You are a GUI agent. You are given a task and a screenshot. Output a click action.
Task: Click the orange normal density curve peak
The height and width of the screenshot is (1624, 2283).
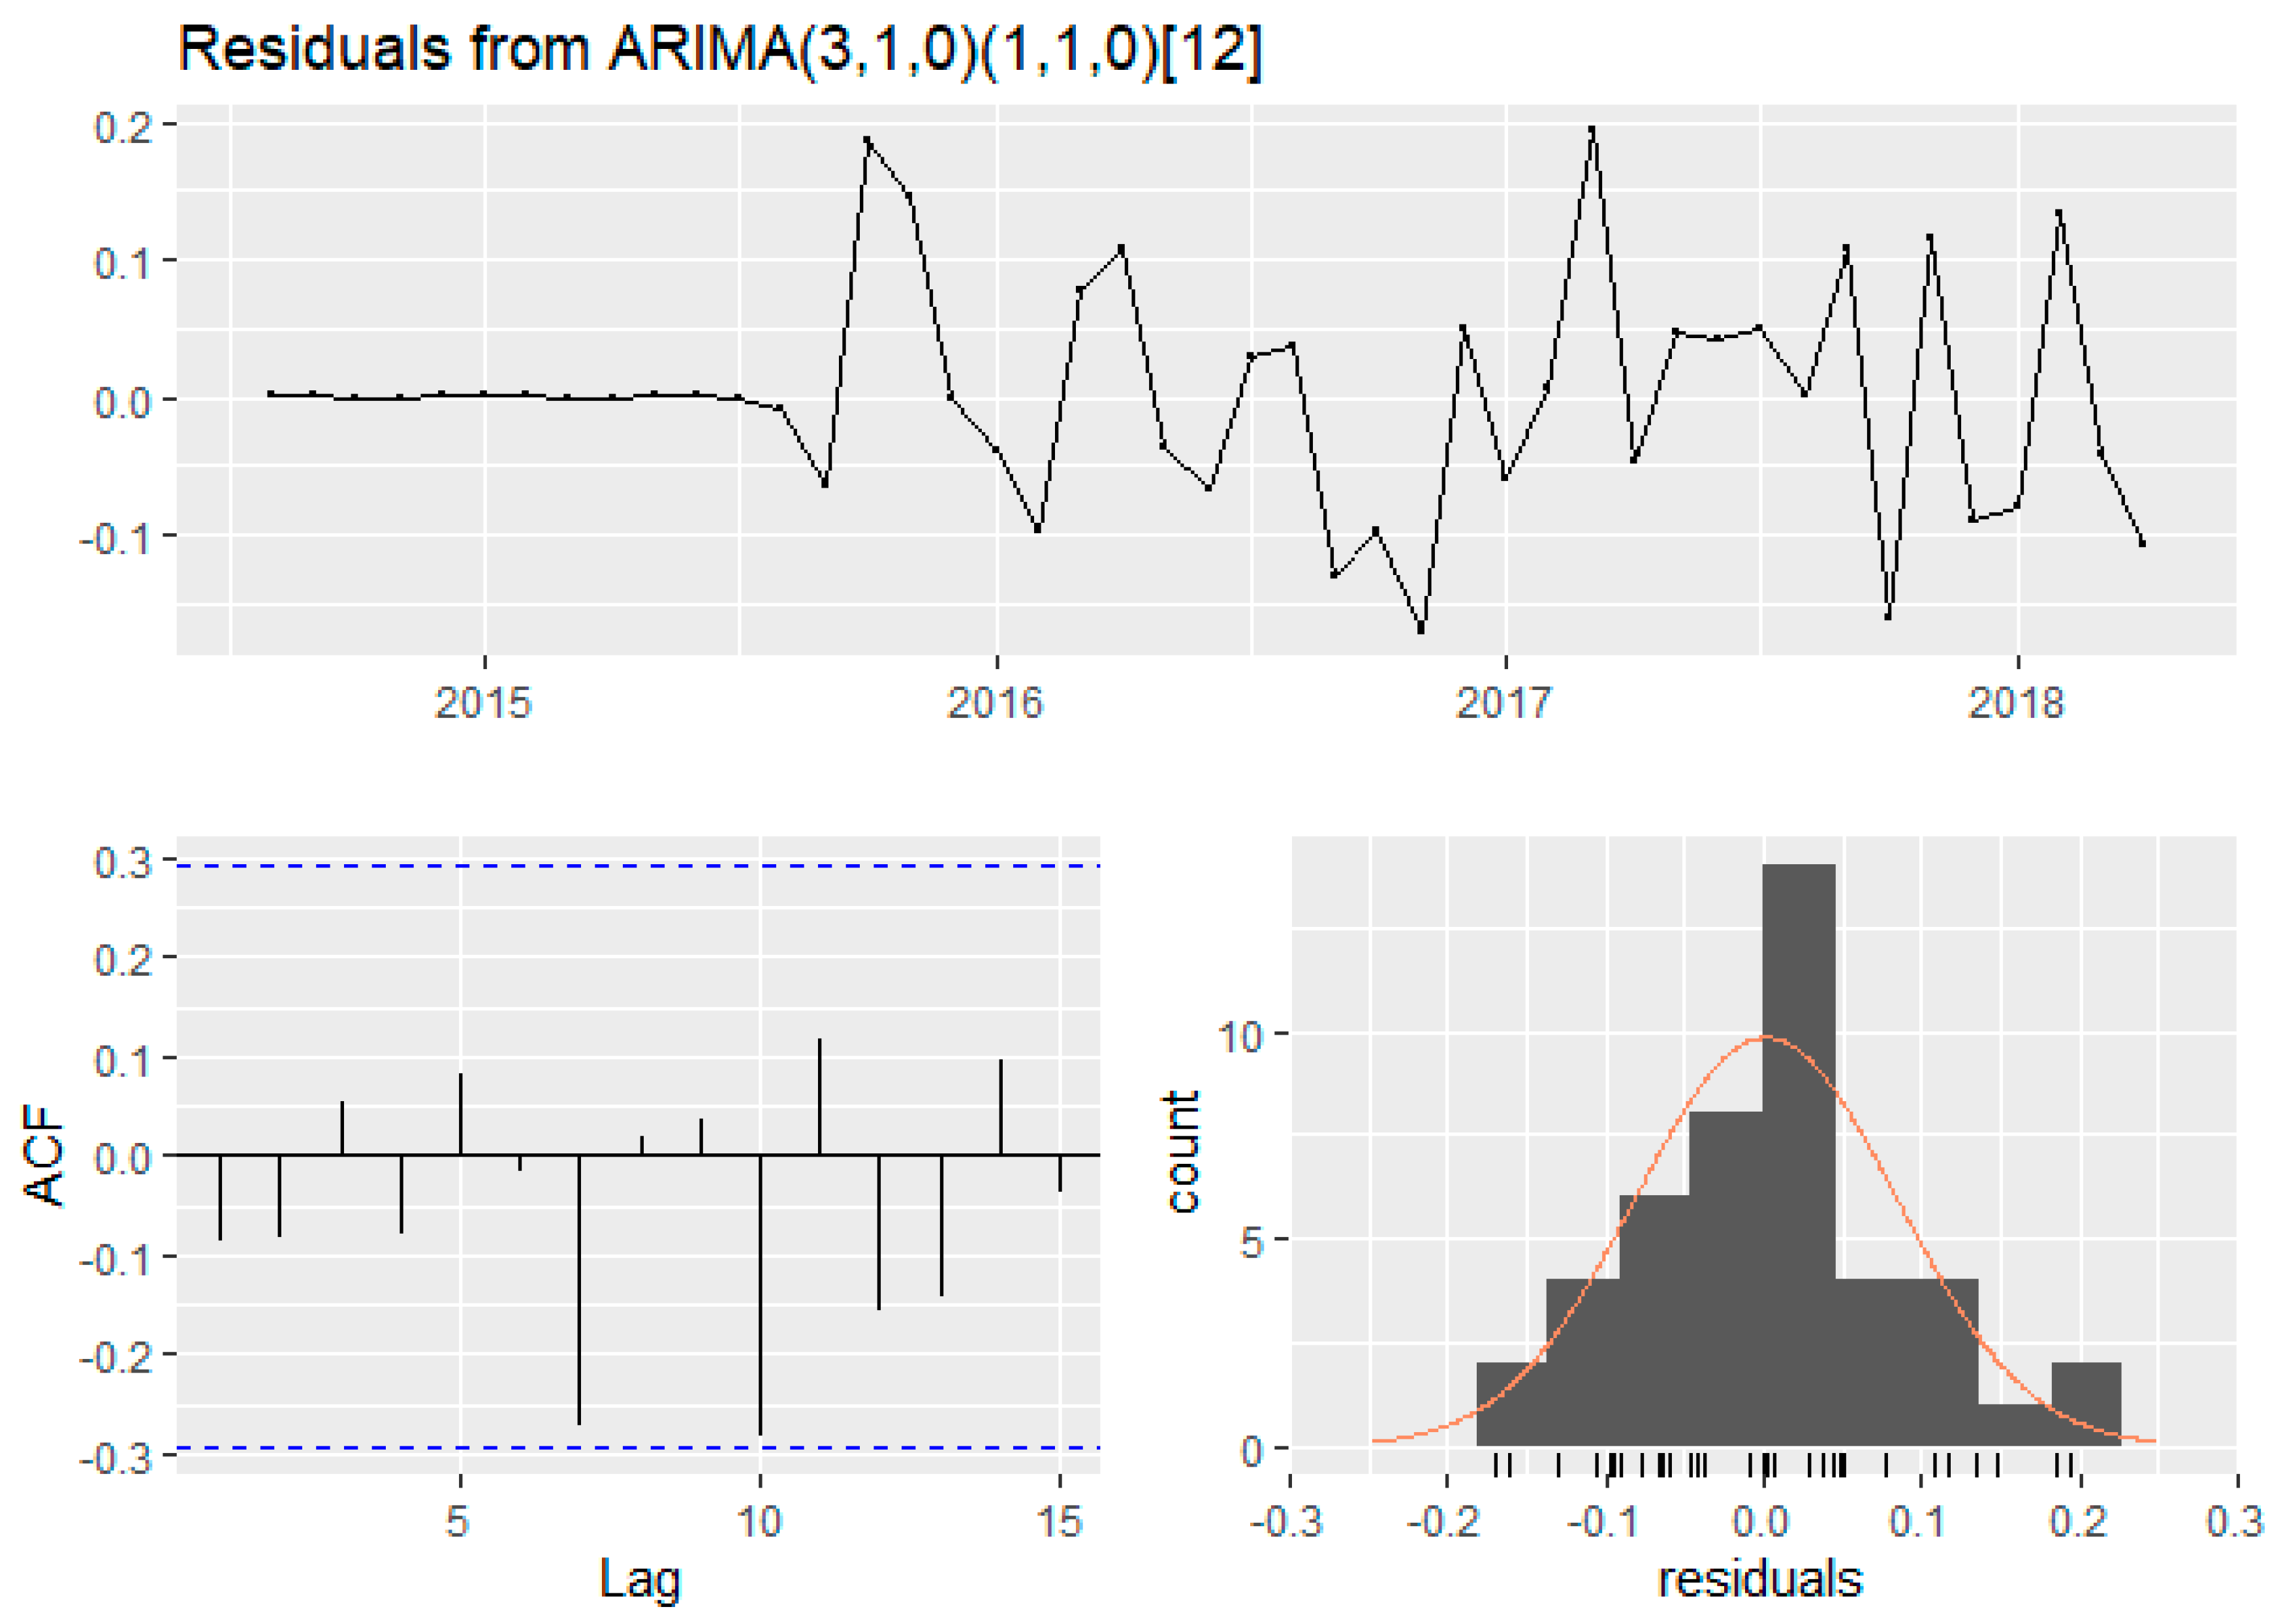click(x=1765, y=1037)
